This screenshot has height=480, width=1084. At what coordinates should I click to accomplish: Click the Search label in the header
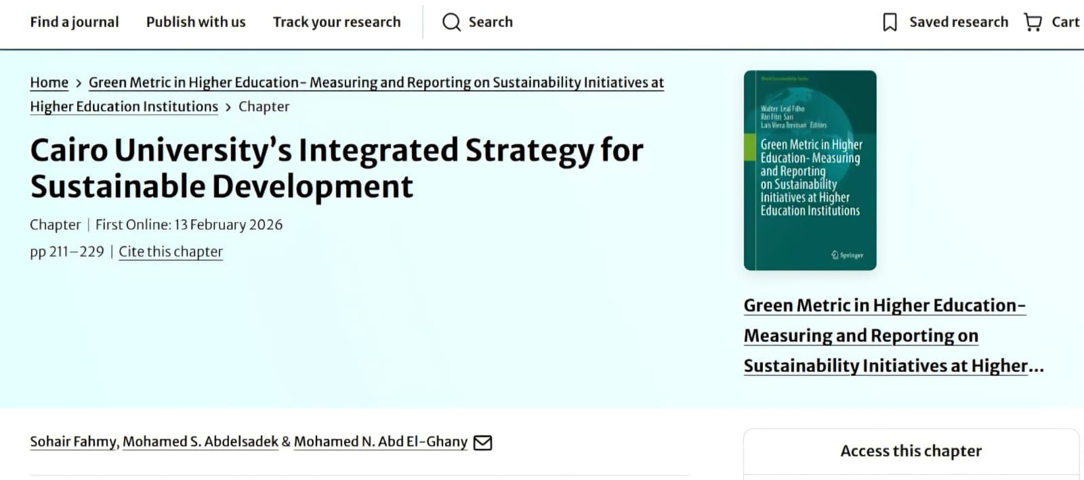[x=491, y=22]
